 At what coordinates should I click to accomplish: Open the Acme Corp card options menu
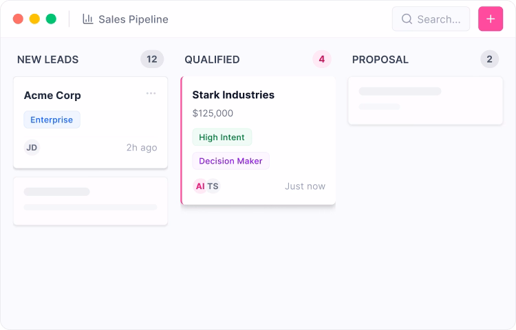(151, 93)
